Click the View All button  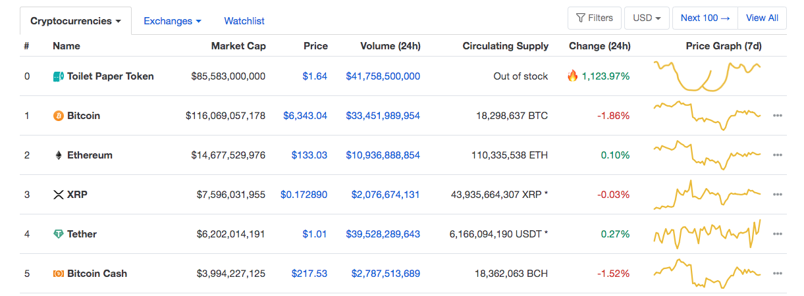(762, 18)
